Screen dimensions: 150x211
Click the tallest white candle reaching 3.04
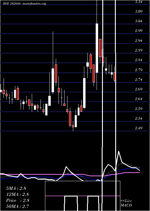(97, 48)
